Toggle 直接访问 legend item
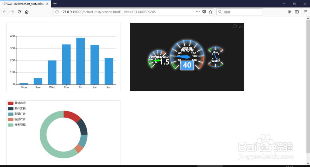The width and height of the screenshot is (310, 167). [17, 103]
